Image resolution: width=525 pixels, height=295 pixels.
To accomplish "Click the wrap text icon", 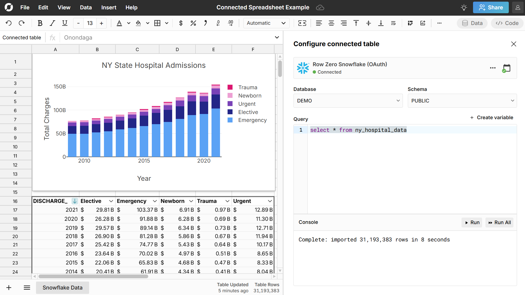I will pos(393,23).
